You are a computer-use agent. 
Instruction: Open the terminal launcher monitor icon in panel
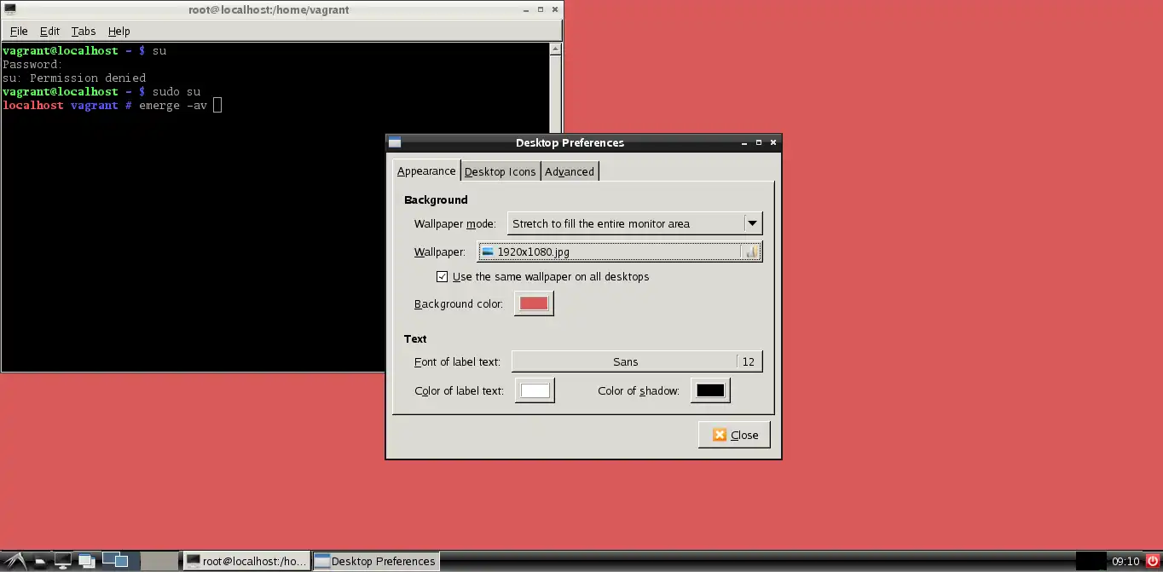pyautogui.click(x=62, y=561)
